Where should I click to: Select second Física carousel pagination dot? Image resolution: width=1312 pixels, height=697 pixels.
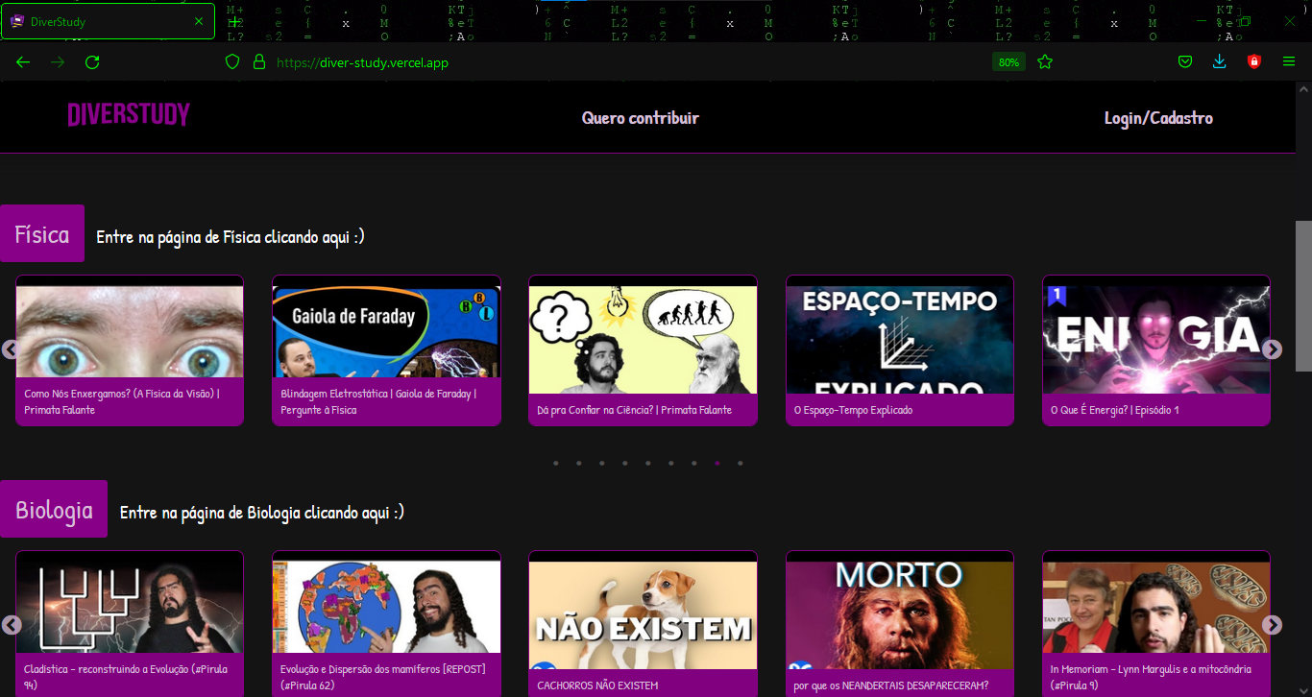pos(578,464)
